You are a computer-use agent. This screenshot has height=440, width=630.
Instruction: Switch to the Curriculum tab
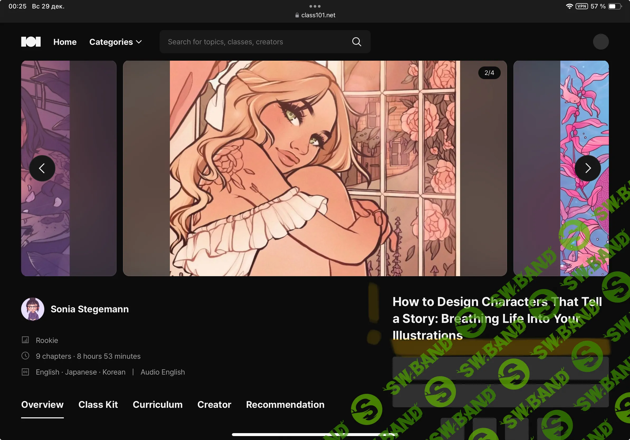pos(157,404)
